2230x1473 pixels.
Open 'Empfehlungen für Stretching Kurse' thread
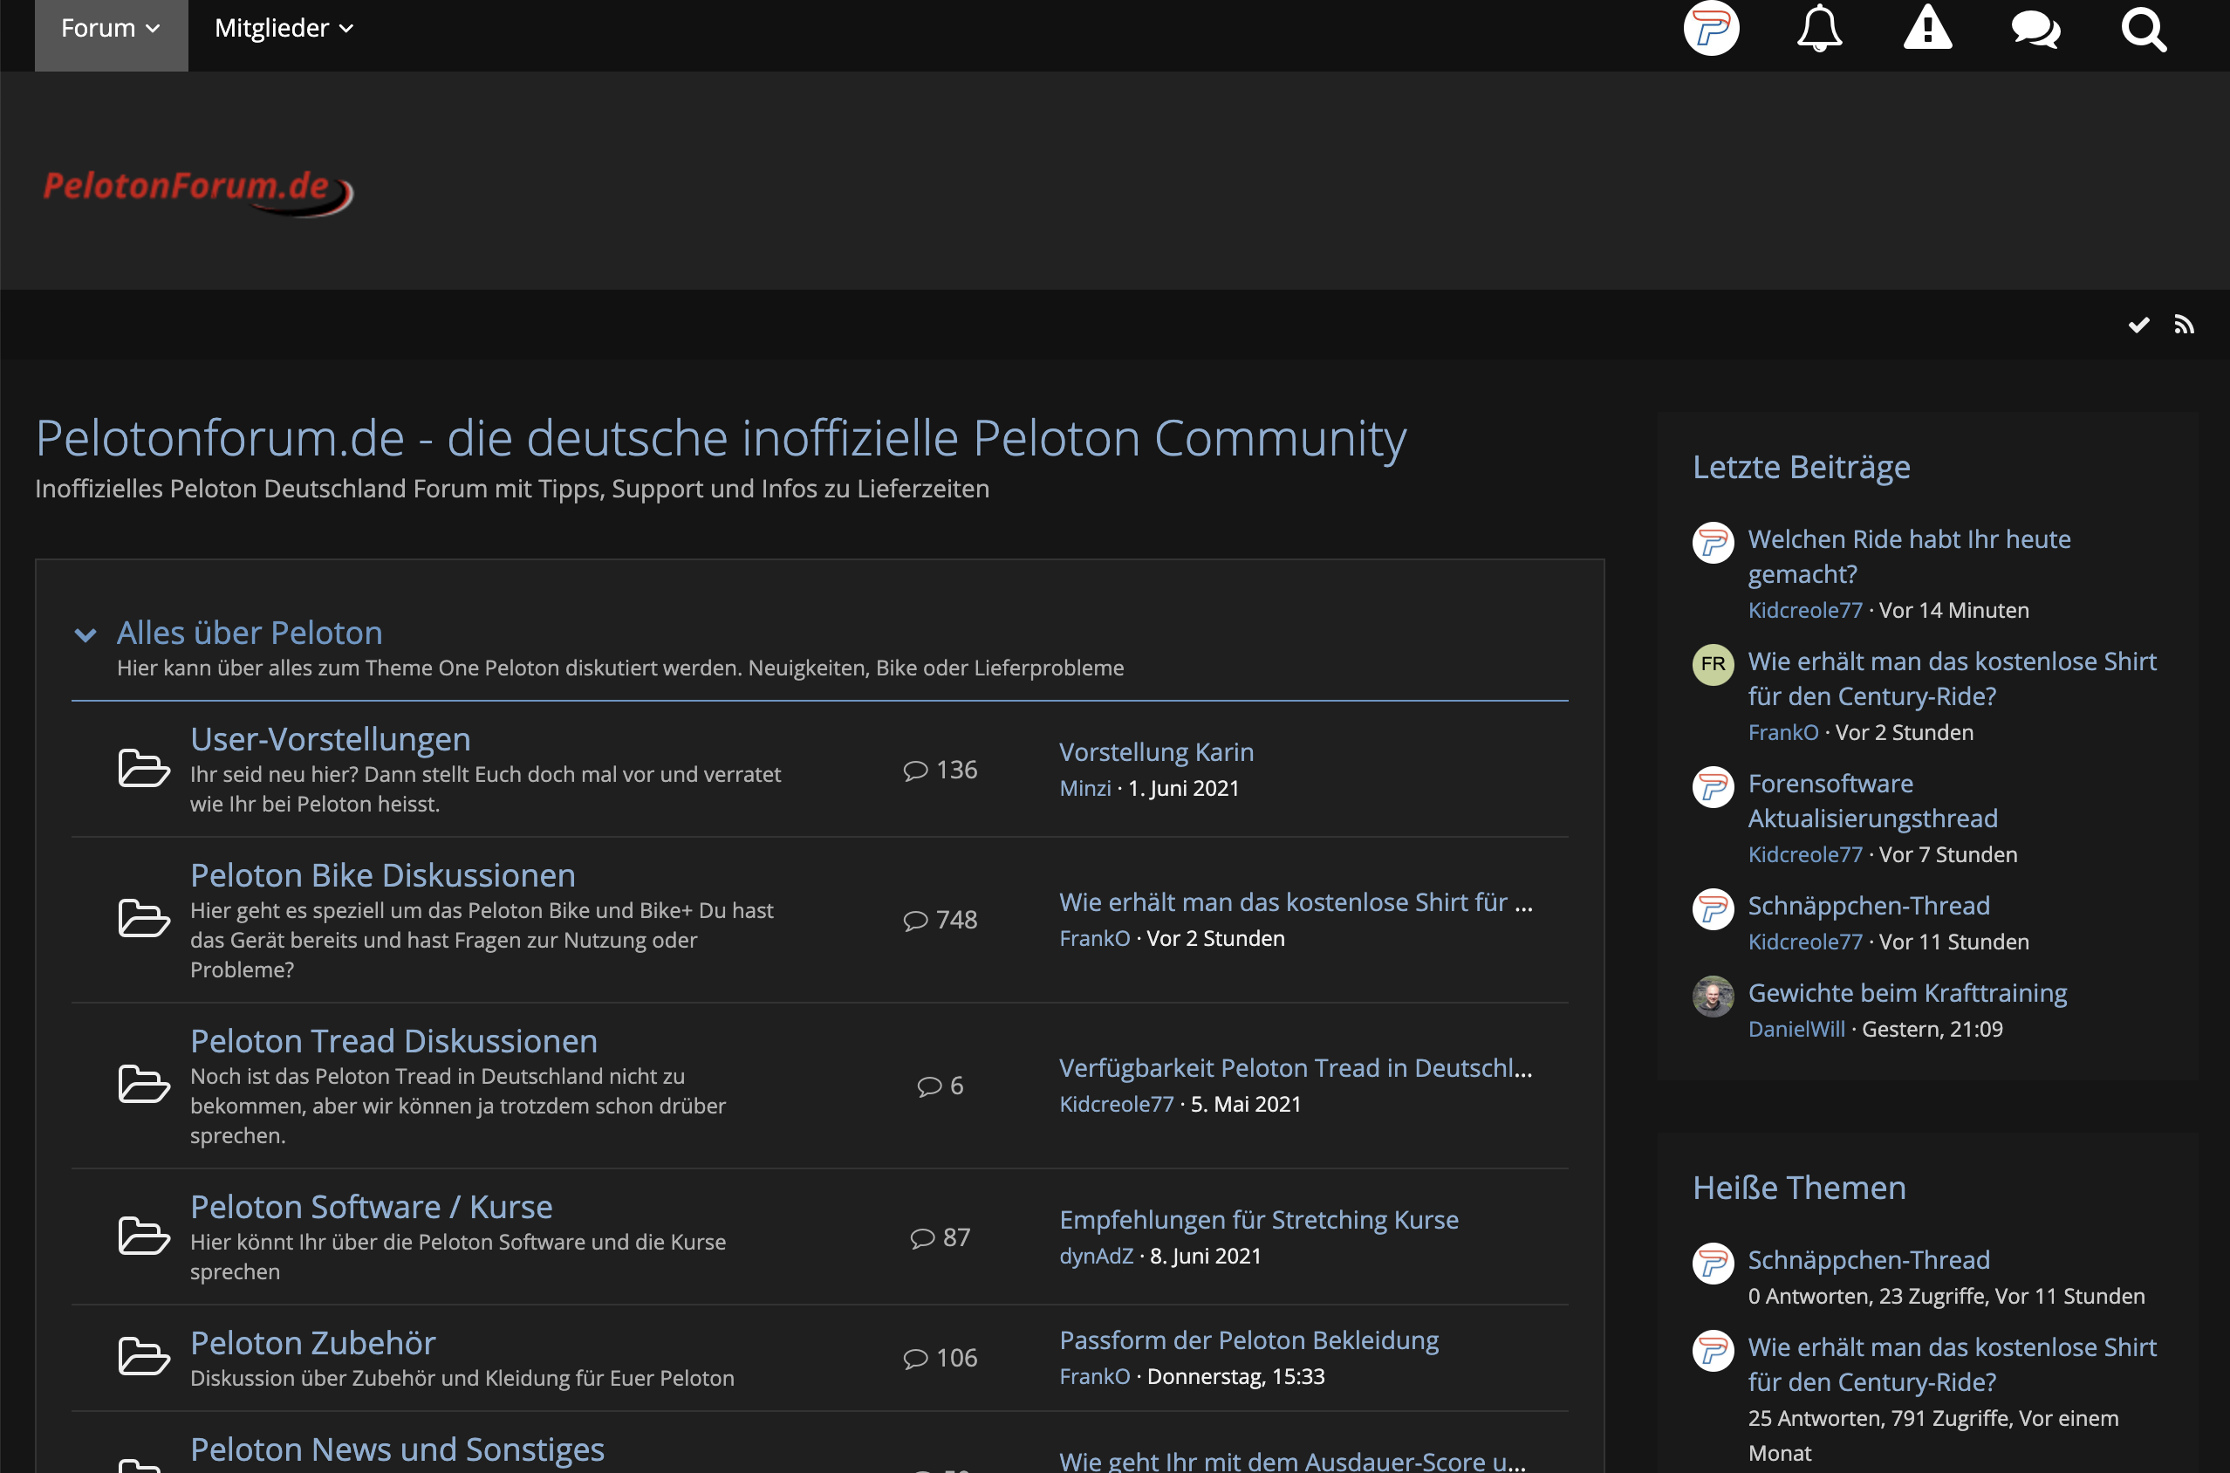(1259, 1220)
